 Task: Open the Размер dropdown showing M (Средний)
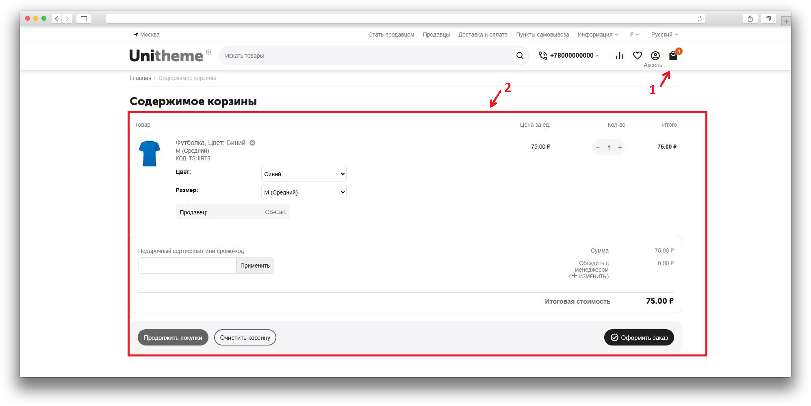(304, 192)
